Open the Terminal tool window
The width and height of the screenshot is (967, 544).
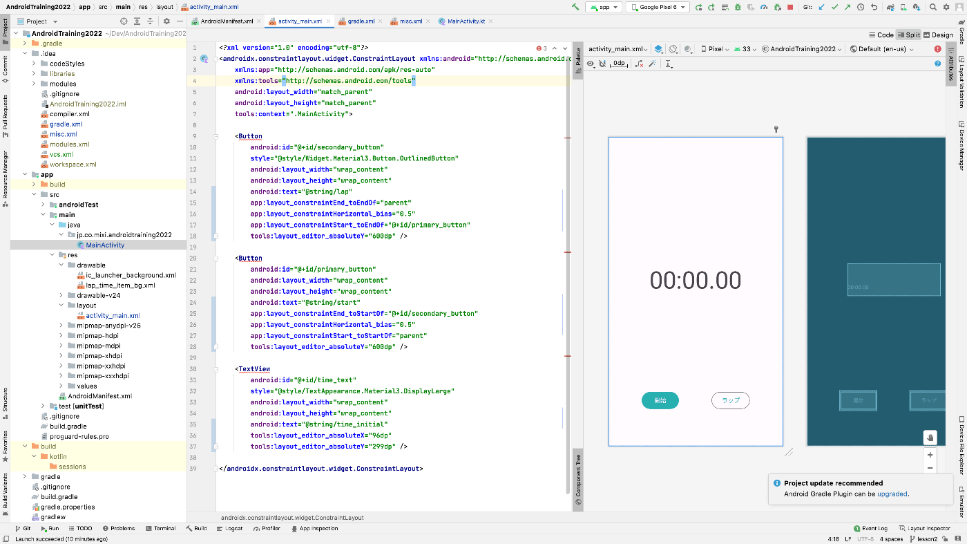pyautogui.click(x=160, y=528)
